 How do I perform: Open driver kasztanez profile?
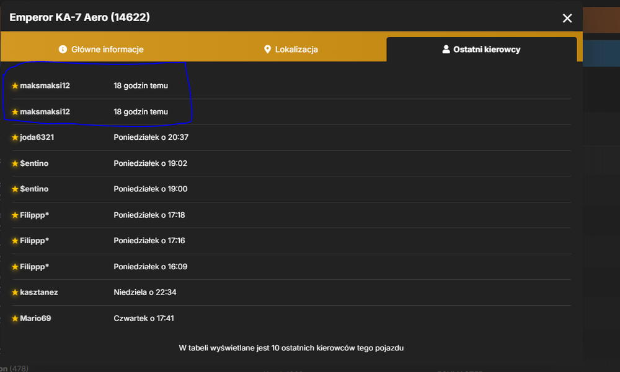tap(38, 292)
